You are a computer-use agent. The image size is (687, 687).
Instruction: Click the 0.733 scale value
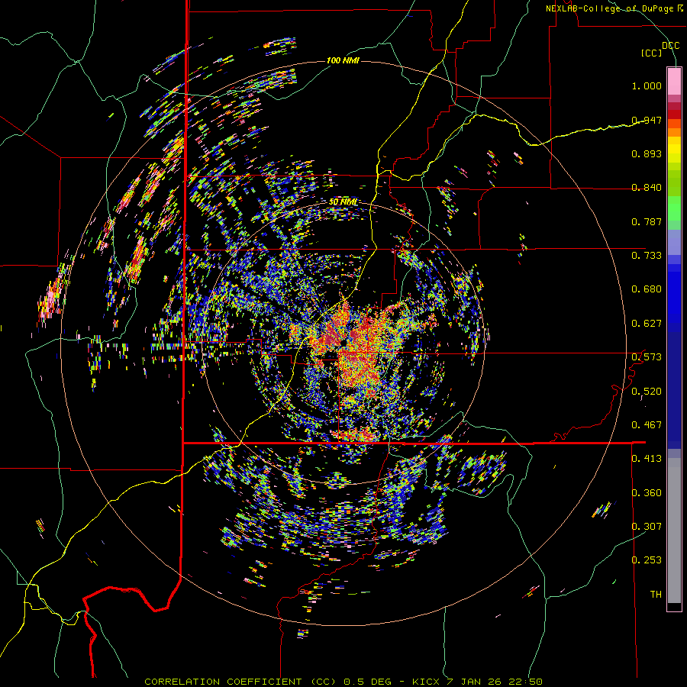click(647, 256)
